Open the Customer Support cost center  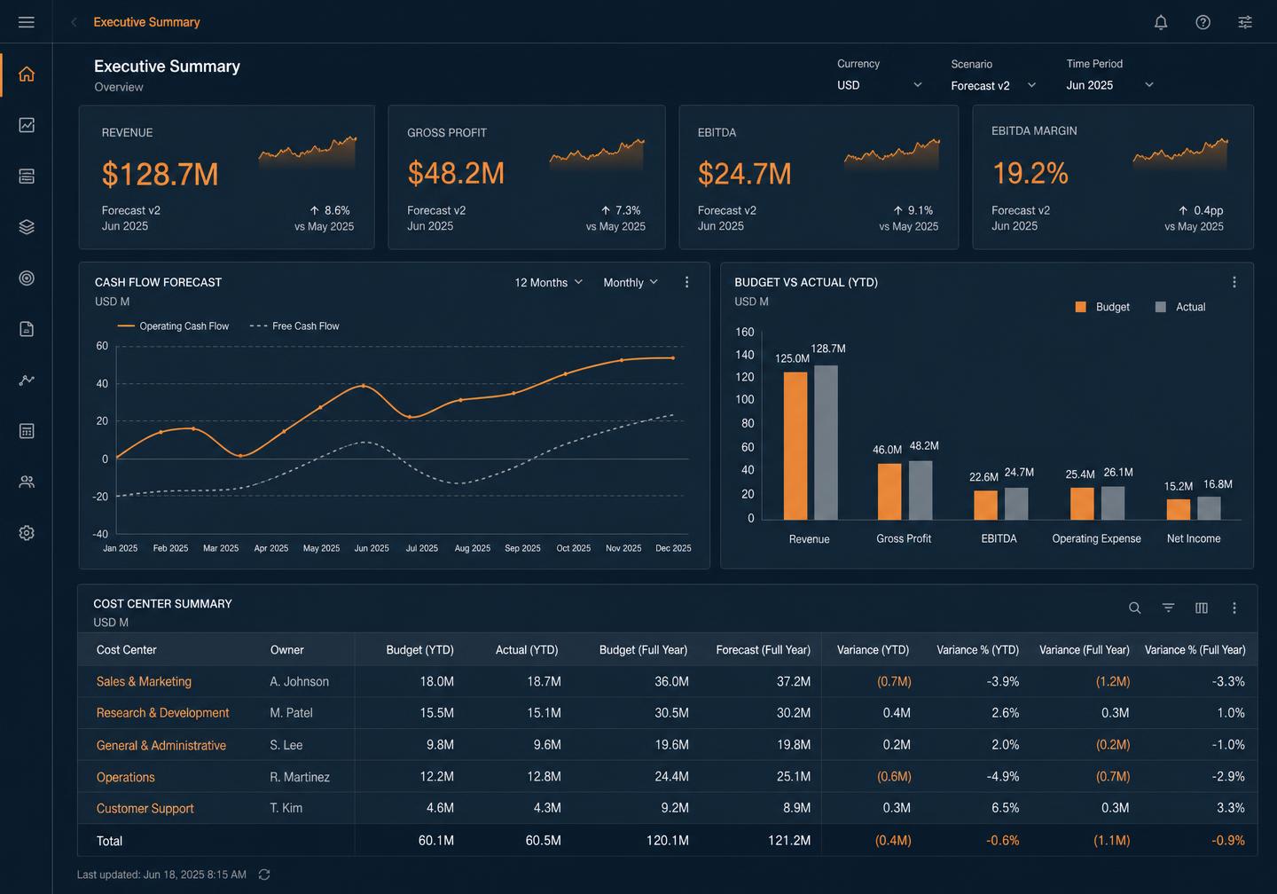(x=145, y=808)
